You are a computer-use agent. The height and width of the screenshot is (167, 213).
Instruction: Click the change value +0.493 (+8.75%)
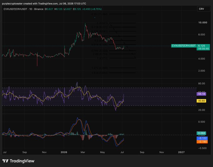point(92,9)
